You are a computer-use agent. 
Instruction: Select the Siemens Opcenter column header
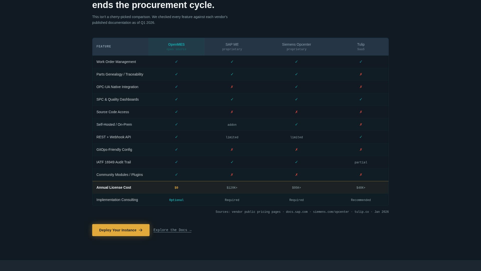point(296,47)
